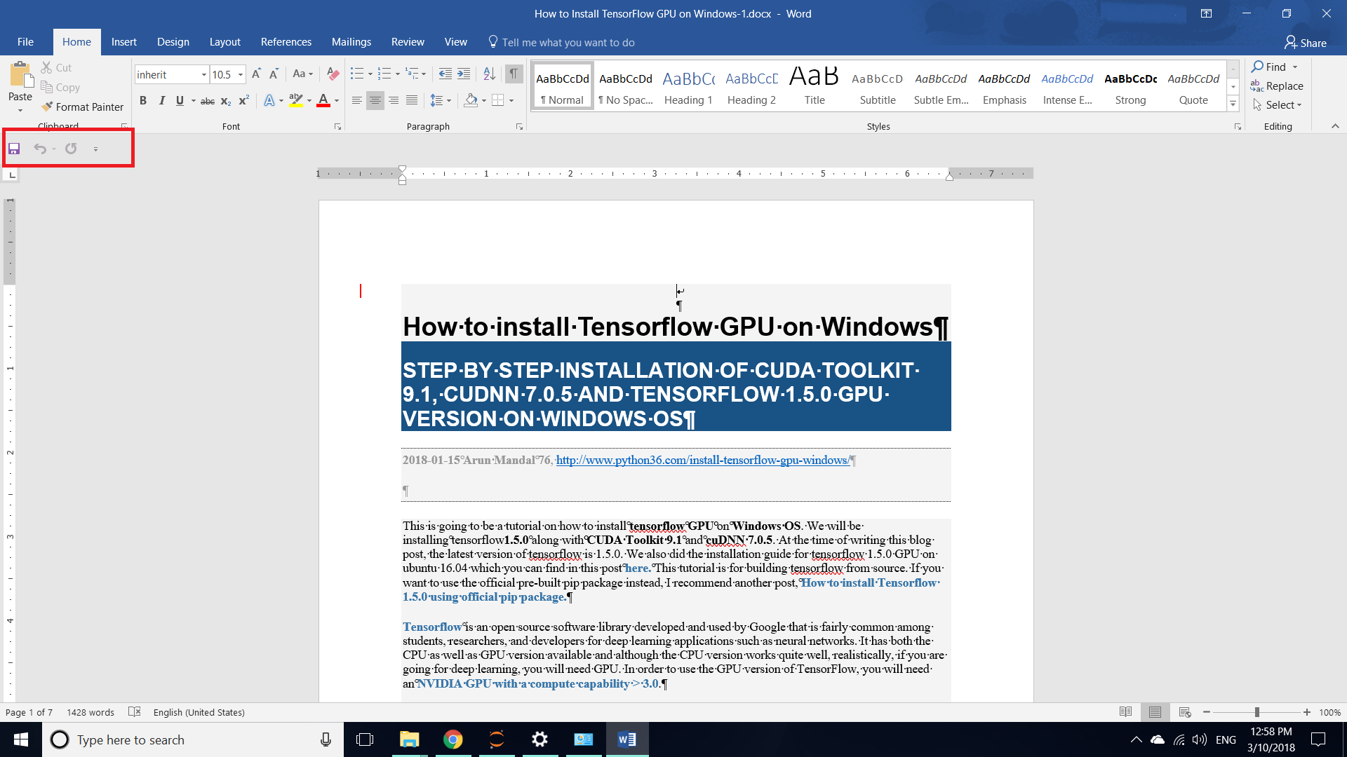Click Tell me what you want to do
Image resolution: width=1347 pixels, height=757 pixels.
coord(561,43)
